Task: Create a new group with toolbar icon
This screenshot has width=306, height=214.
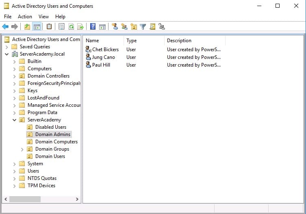Action: [x=124, y=26]
